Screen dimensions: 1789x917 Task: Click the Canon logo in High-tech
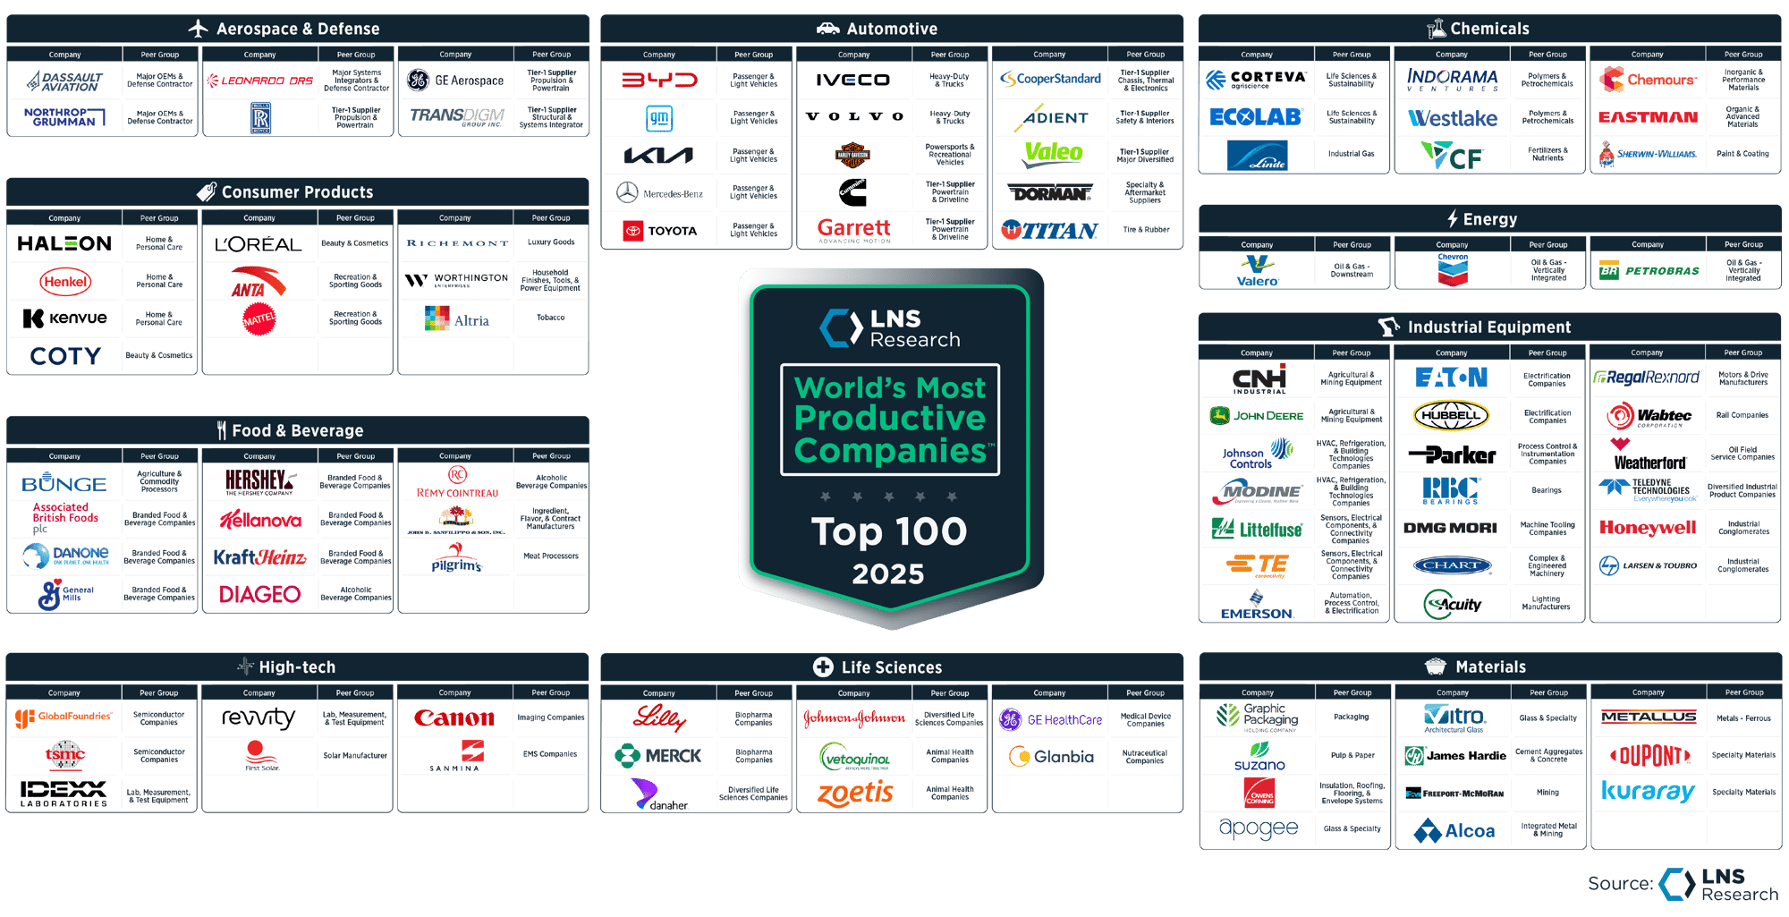coord(454,716)
